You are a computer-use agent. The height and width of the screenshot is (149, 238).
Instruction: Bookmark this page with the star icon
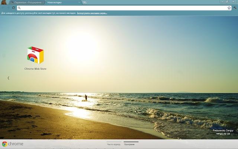point(229,8)
